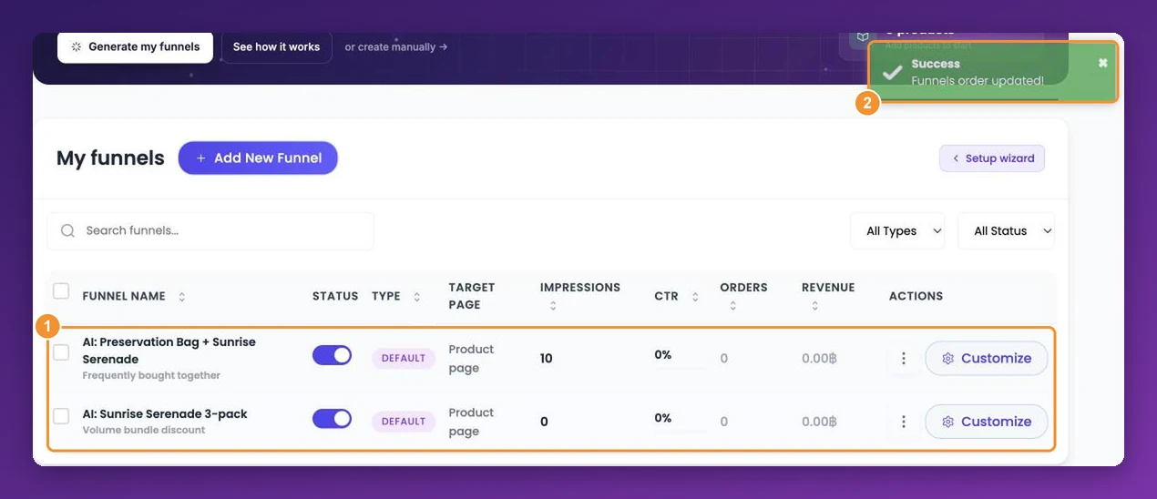This screenshot has height=499, width=1157.
Task: Sort by CTR column
Action: [695, 297]
